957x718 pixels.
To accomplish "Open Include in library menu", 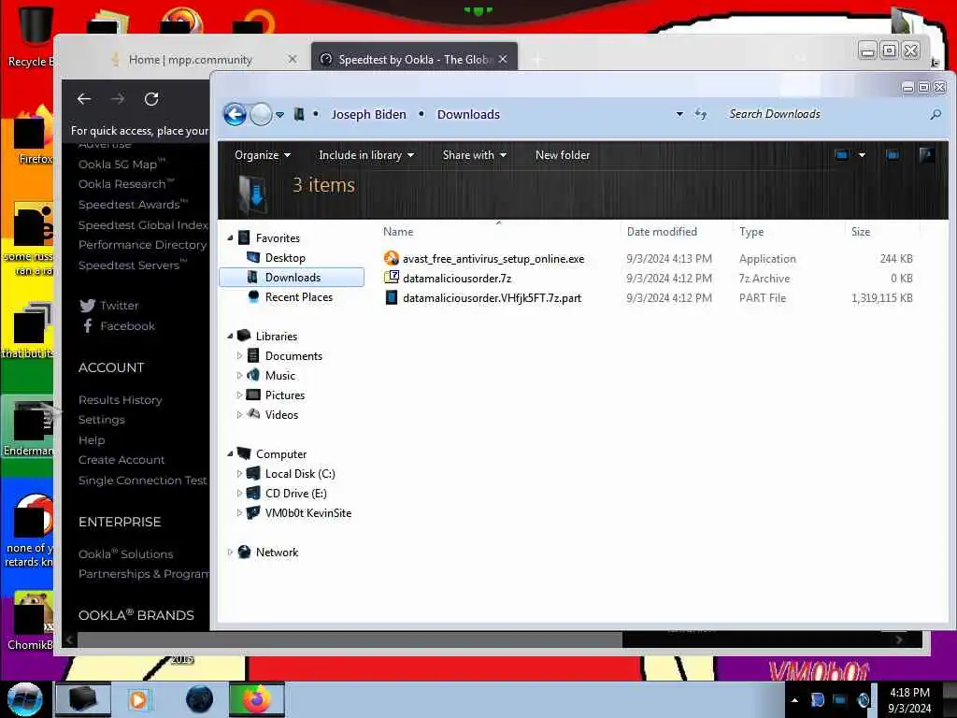I will (366, 155).
